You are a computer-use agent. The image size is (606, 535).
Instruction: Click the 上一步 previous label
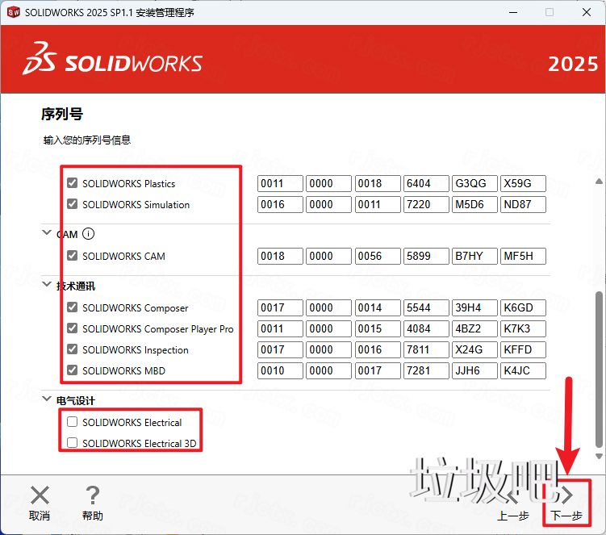click(x=513, y=516)
